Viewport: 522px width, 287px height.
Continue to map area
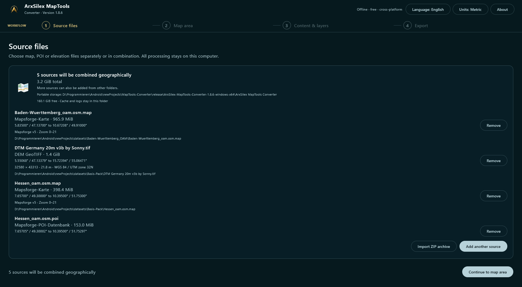tap(487, 272)
